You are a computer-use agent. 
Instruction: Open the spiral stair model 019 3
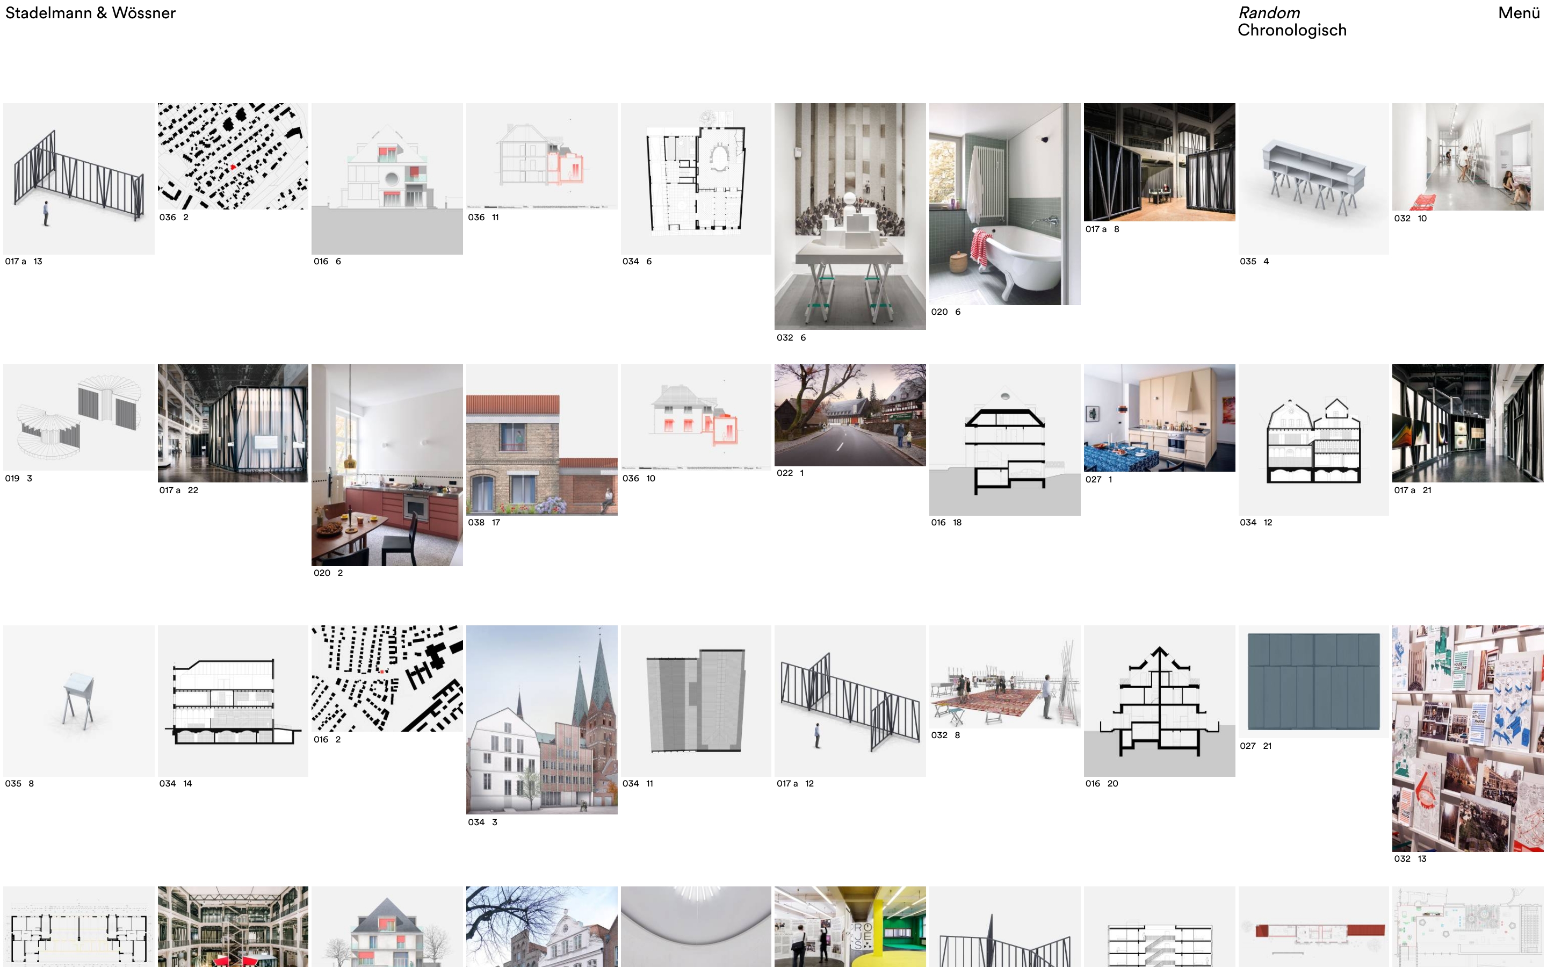point(78,417)
